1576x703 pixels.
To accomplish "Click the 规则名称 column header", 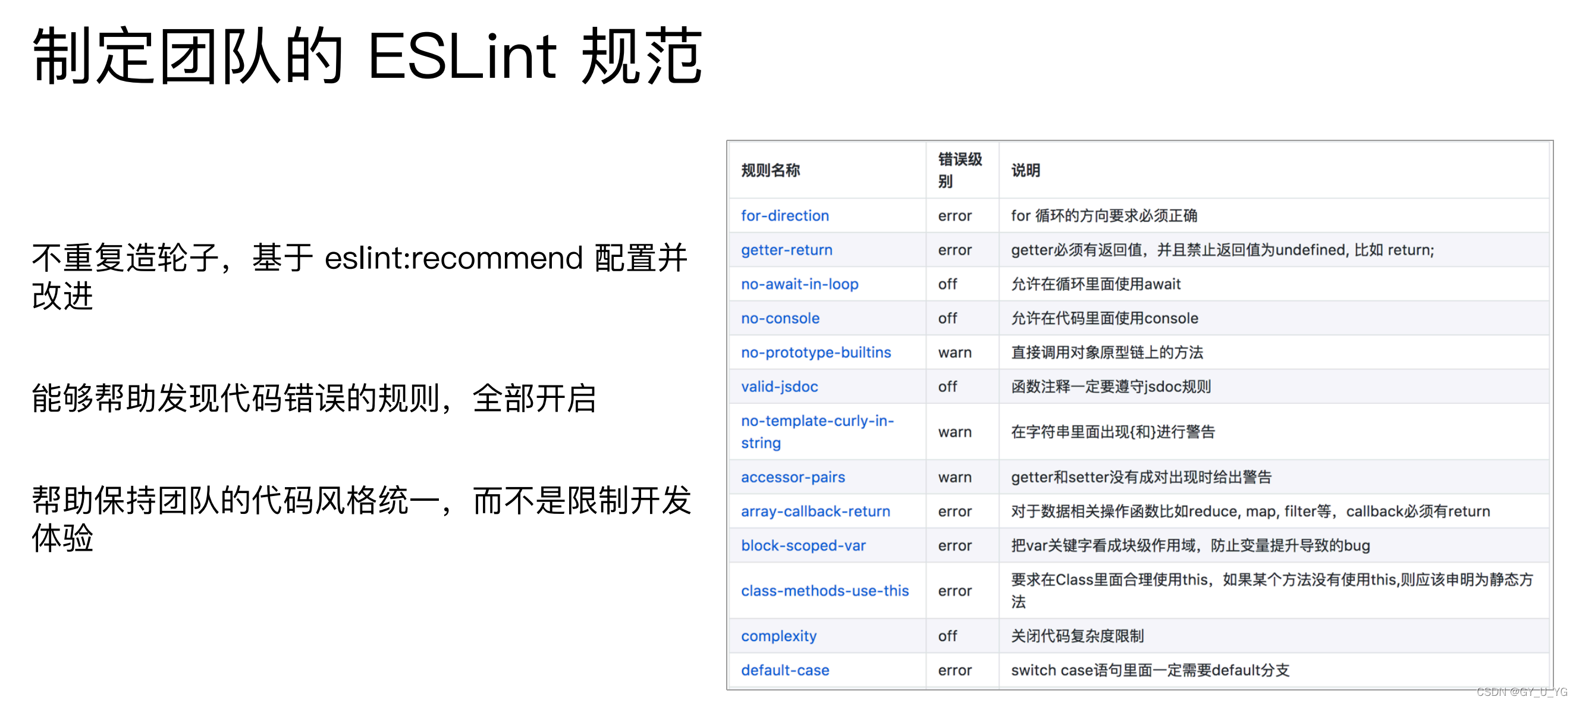I will [x=770, y=170].
